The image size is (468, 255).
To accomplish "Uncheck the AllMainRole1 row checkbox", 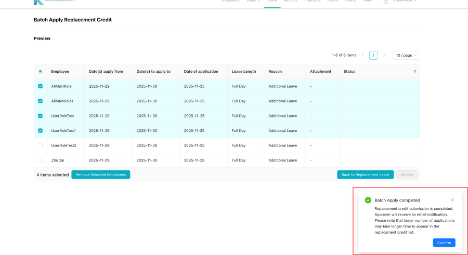I will tap(41, 101).
